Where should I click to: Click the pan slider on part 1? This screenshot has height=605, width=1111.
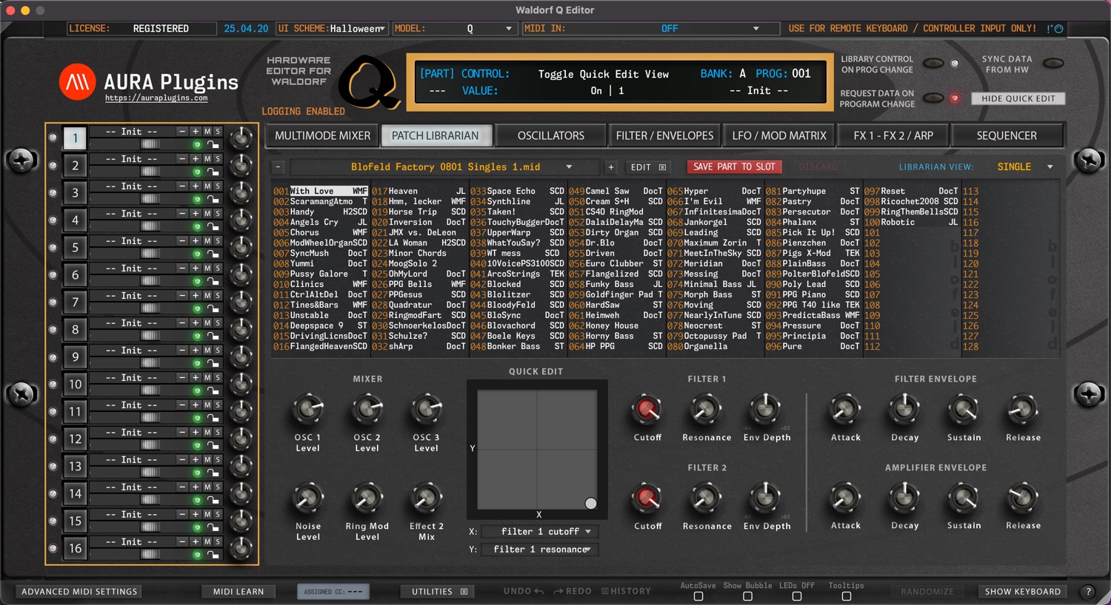150,144
